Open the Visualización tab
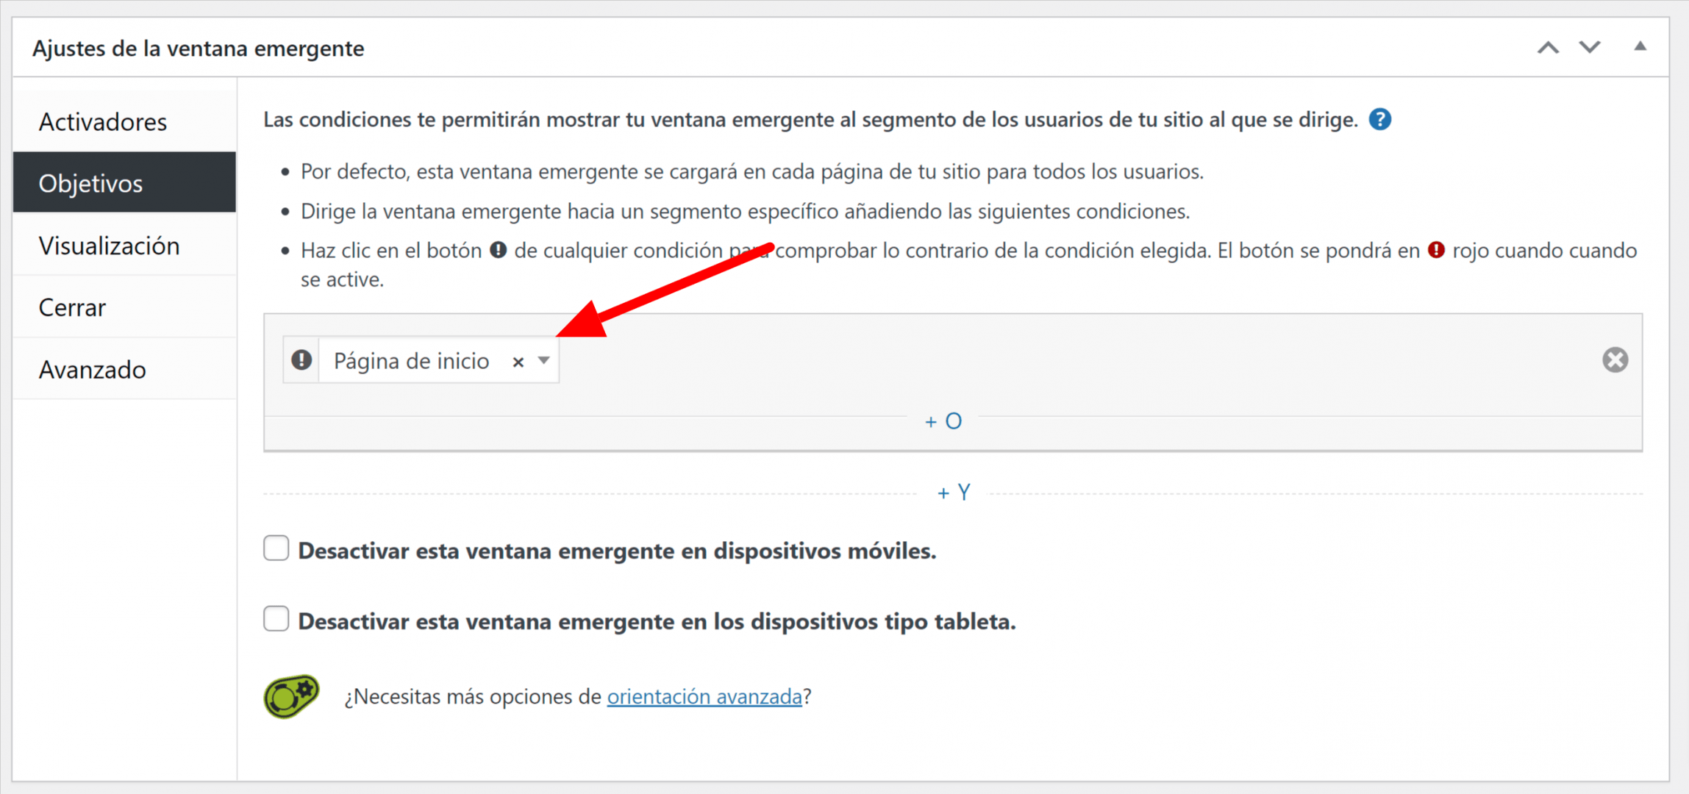Screen dimensions: 1689x794 (x=124, y=245)
